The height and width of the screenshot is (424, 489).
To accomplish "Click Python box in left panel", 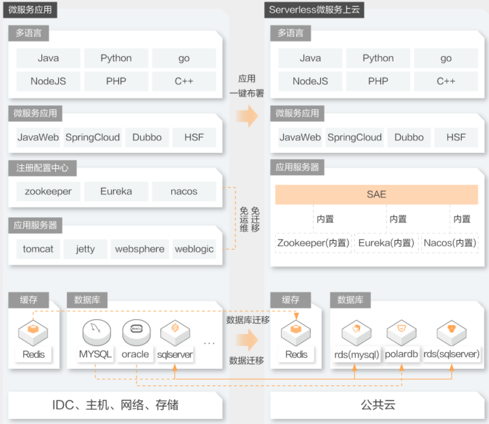I will (x=116, y=58).
